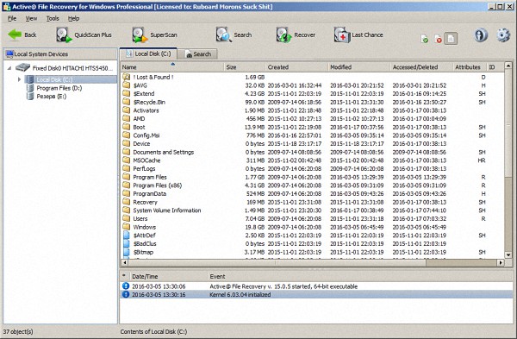Select the System Volume Information folder row

click(x=312, y=210)
